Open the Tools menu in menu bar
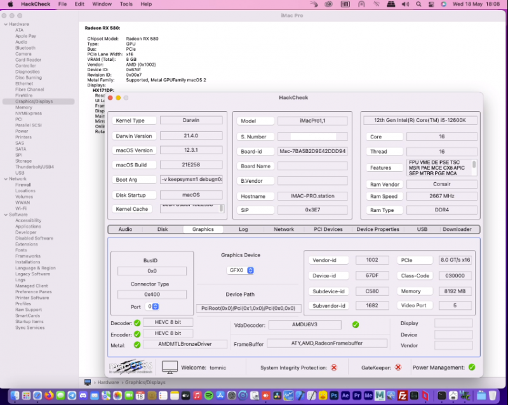The width and height of the screenshot is (508, 405). pos(126,4)
